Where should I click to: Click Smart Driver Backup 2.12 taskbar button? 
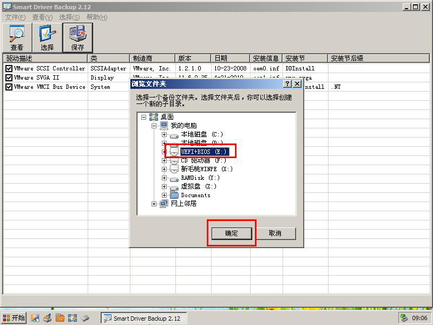point(143,318)
